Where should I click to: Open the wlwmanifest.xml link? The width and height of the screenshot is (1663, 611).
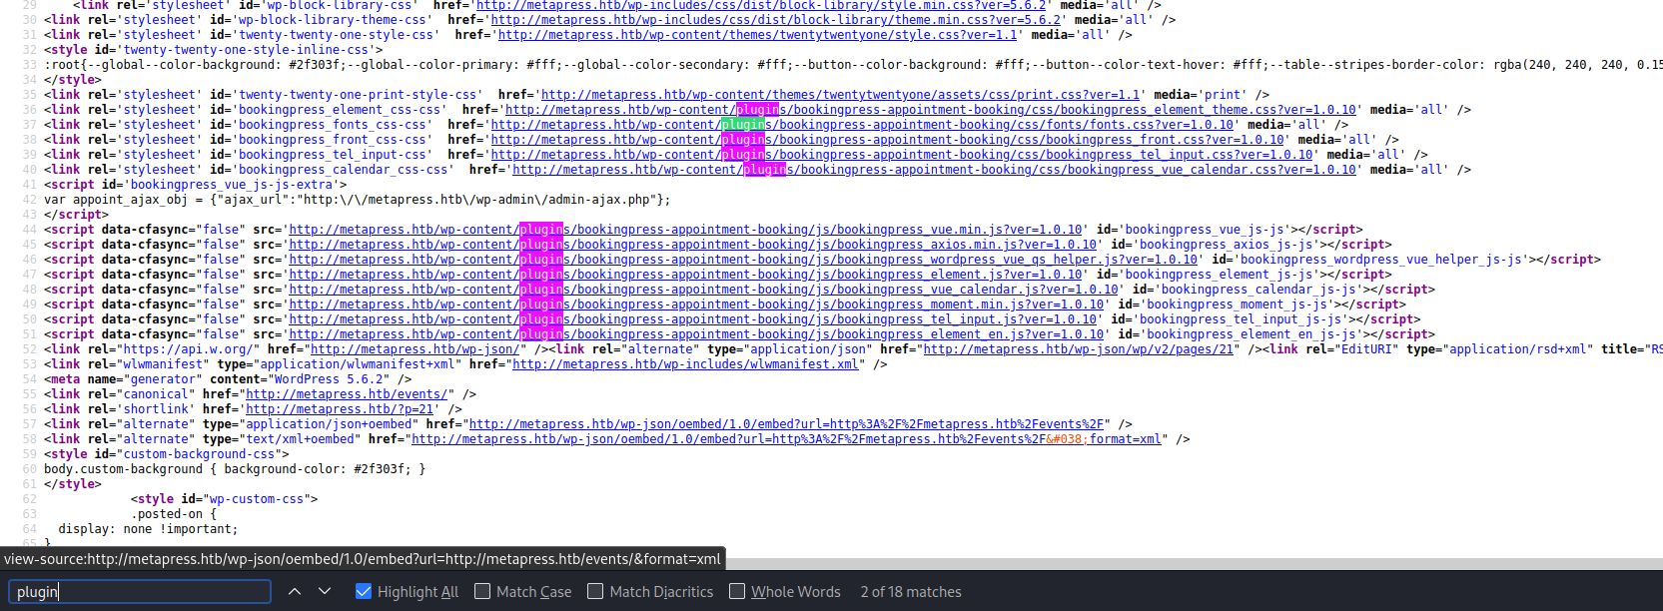(685, 364)
